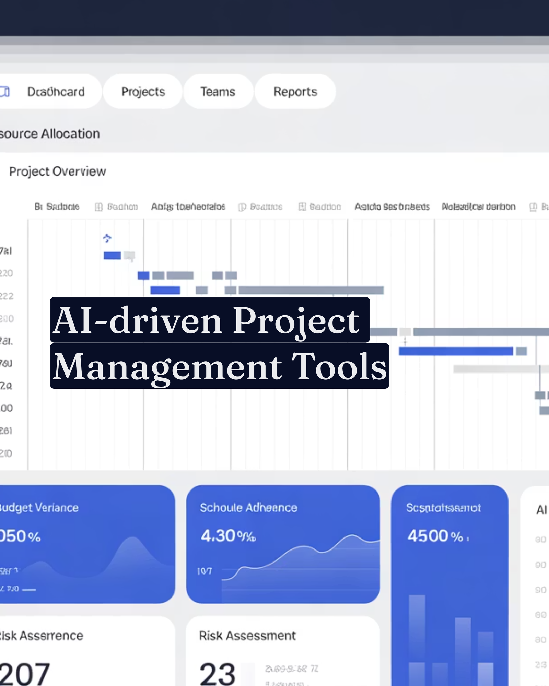The width and height of the screenshot is (549, 686).
Task: Click the Resource Allocation section title
Action: tap(50, 133)
